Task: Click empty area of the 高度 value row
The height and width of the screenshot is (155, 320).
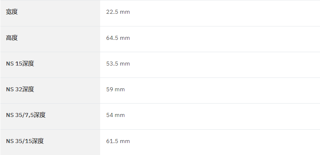Action: [225, 39]
